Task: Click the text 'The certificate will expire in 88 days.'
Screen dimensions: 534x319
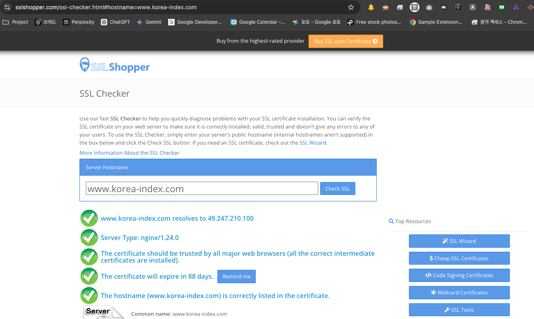Action: pos(157,276)
